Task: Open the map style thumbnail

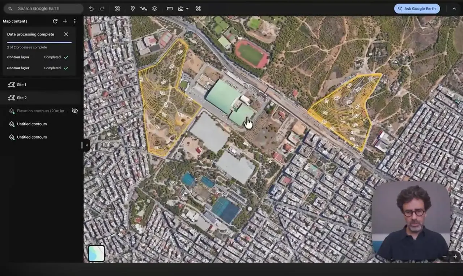Action: [96, 253]
